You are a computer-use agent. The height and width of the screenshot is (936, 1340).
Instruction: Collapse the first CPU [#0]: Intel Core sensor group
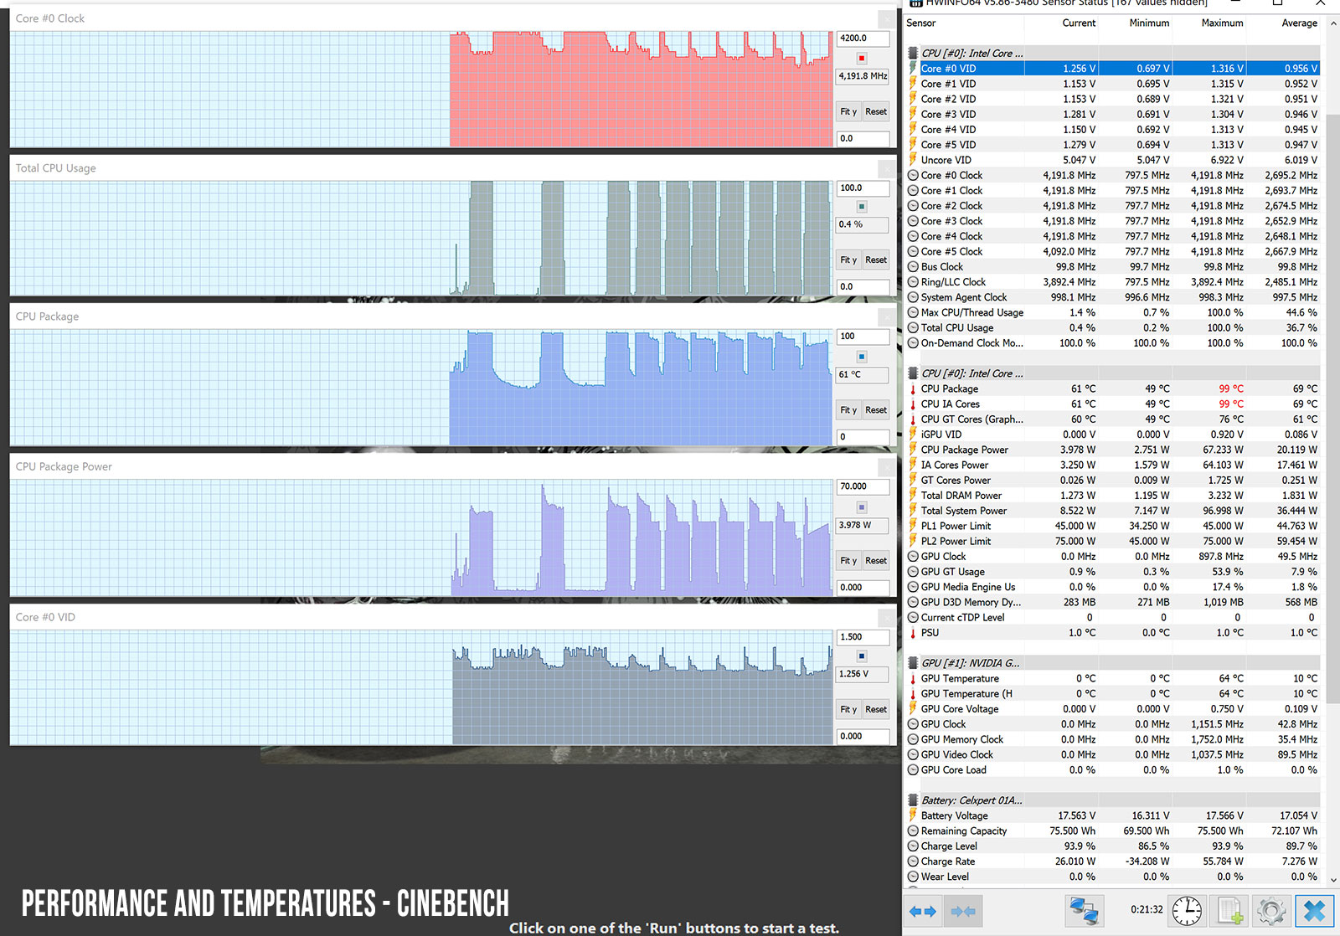pyautogui.click(x=913, y=53)
